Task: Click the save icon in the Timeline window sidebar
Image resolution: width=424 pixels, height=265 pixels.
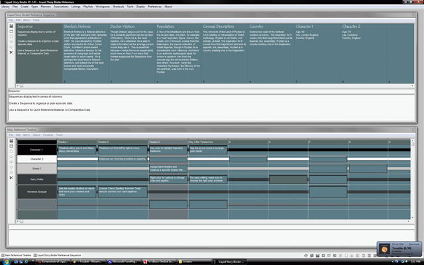Action: tap(11, 141)
